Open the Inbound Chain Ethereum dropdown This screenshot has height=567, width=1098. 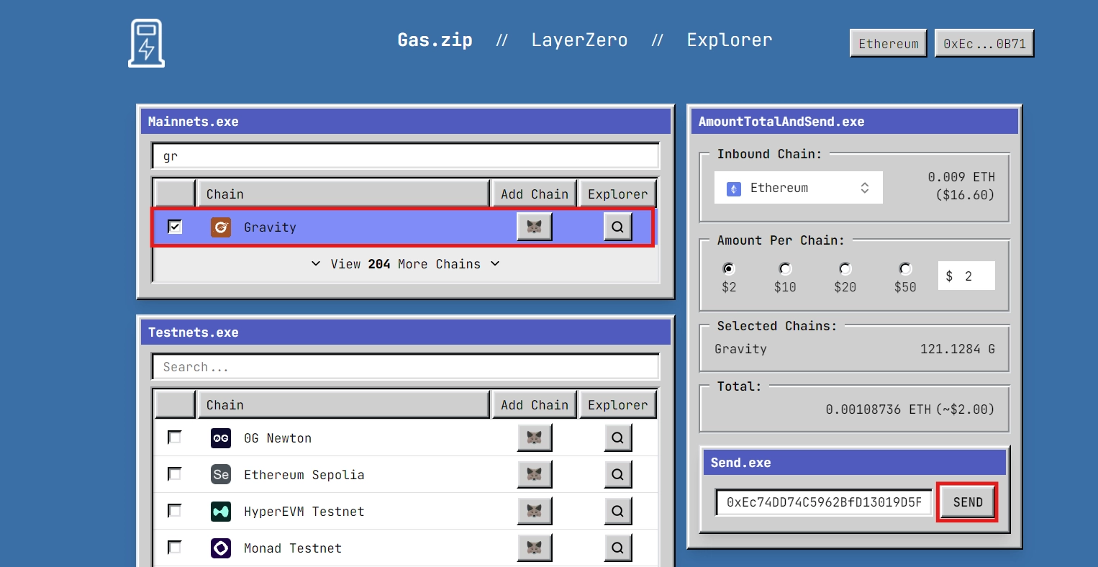798,189
